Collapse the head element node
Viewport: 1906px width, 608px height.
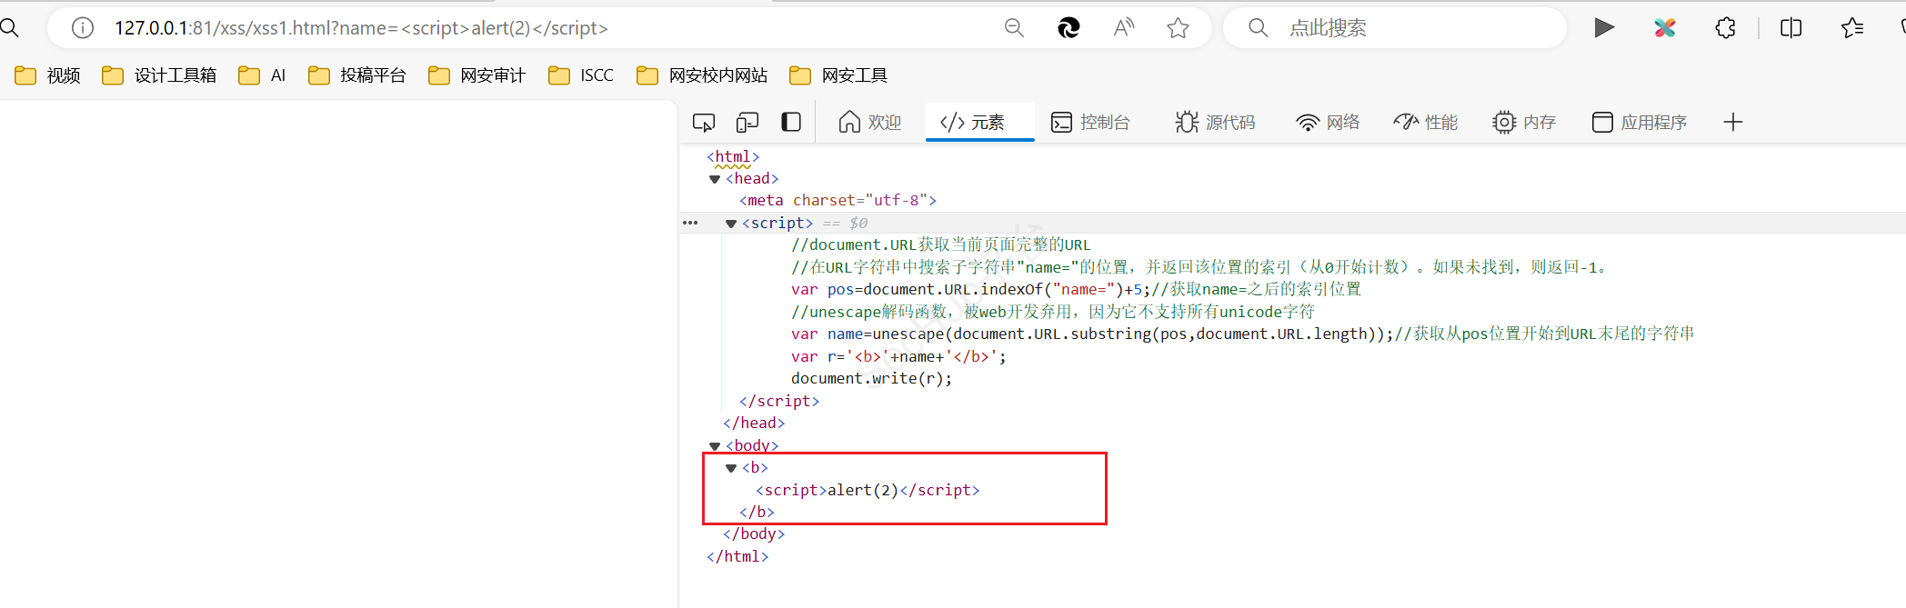point(715,179)
